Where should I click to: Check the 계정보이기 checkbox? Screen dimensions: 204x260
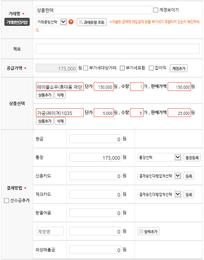click(156, 10)
